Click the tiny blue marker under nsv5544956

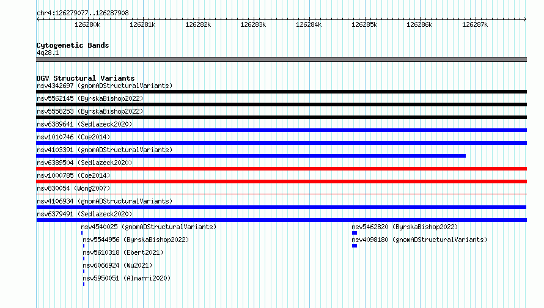point(84,246)
